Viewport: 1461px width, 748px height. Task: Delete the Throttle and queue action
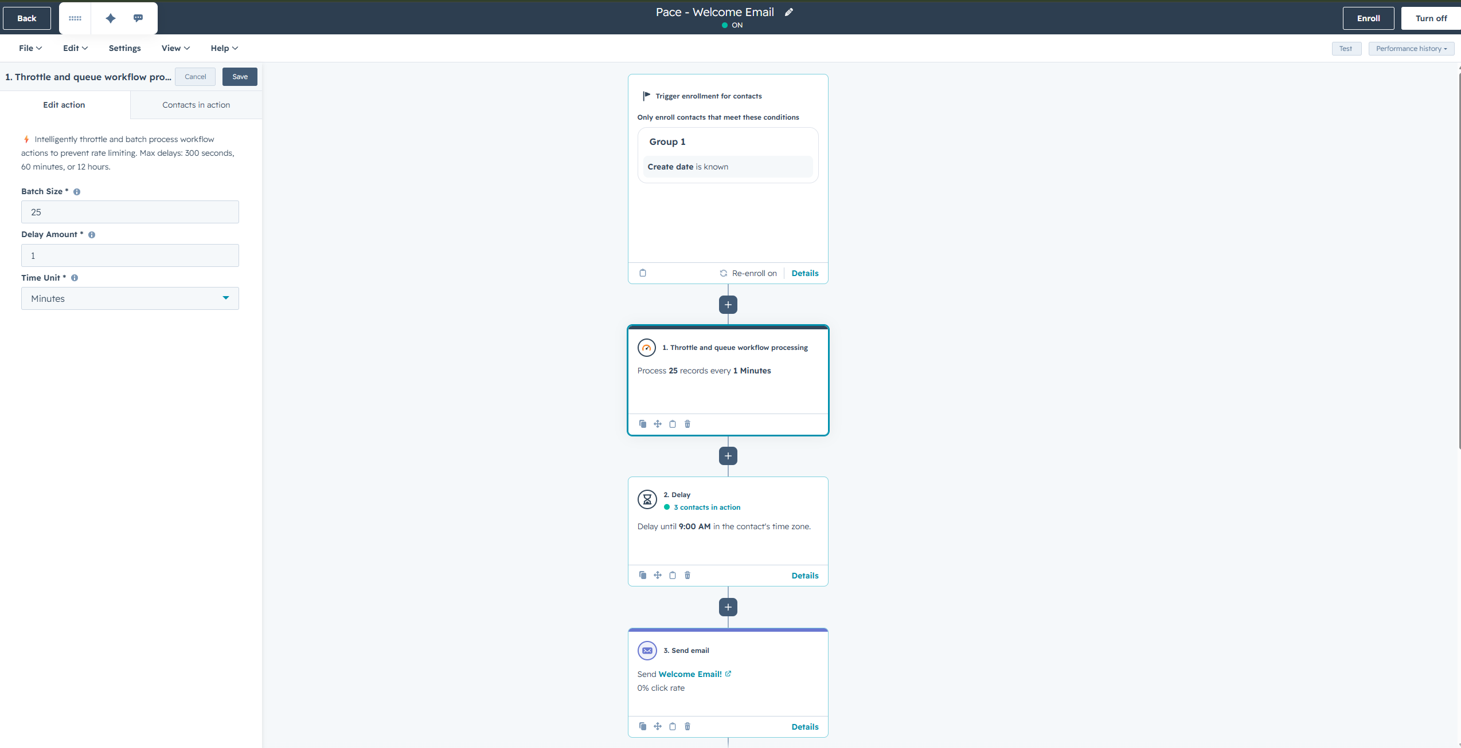point(687,424)
